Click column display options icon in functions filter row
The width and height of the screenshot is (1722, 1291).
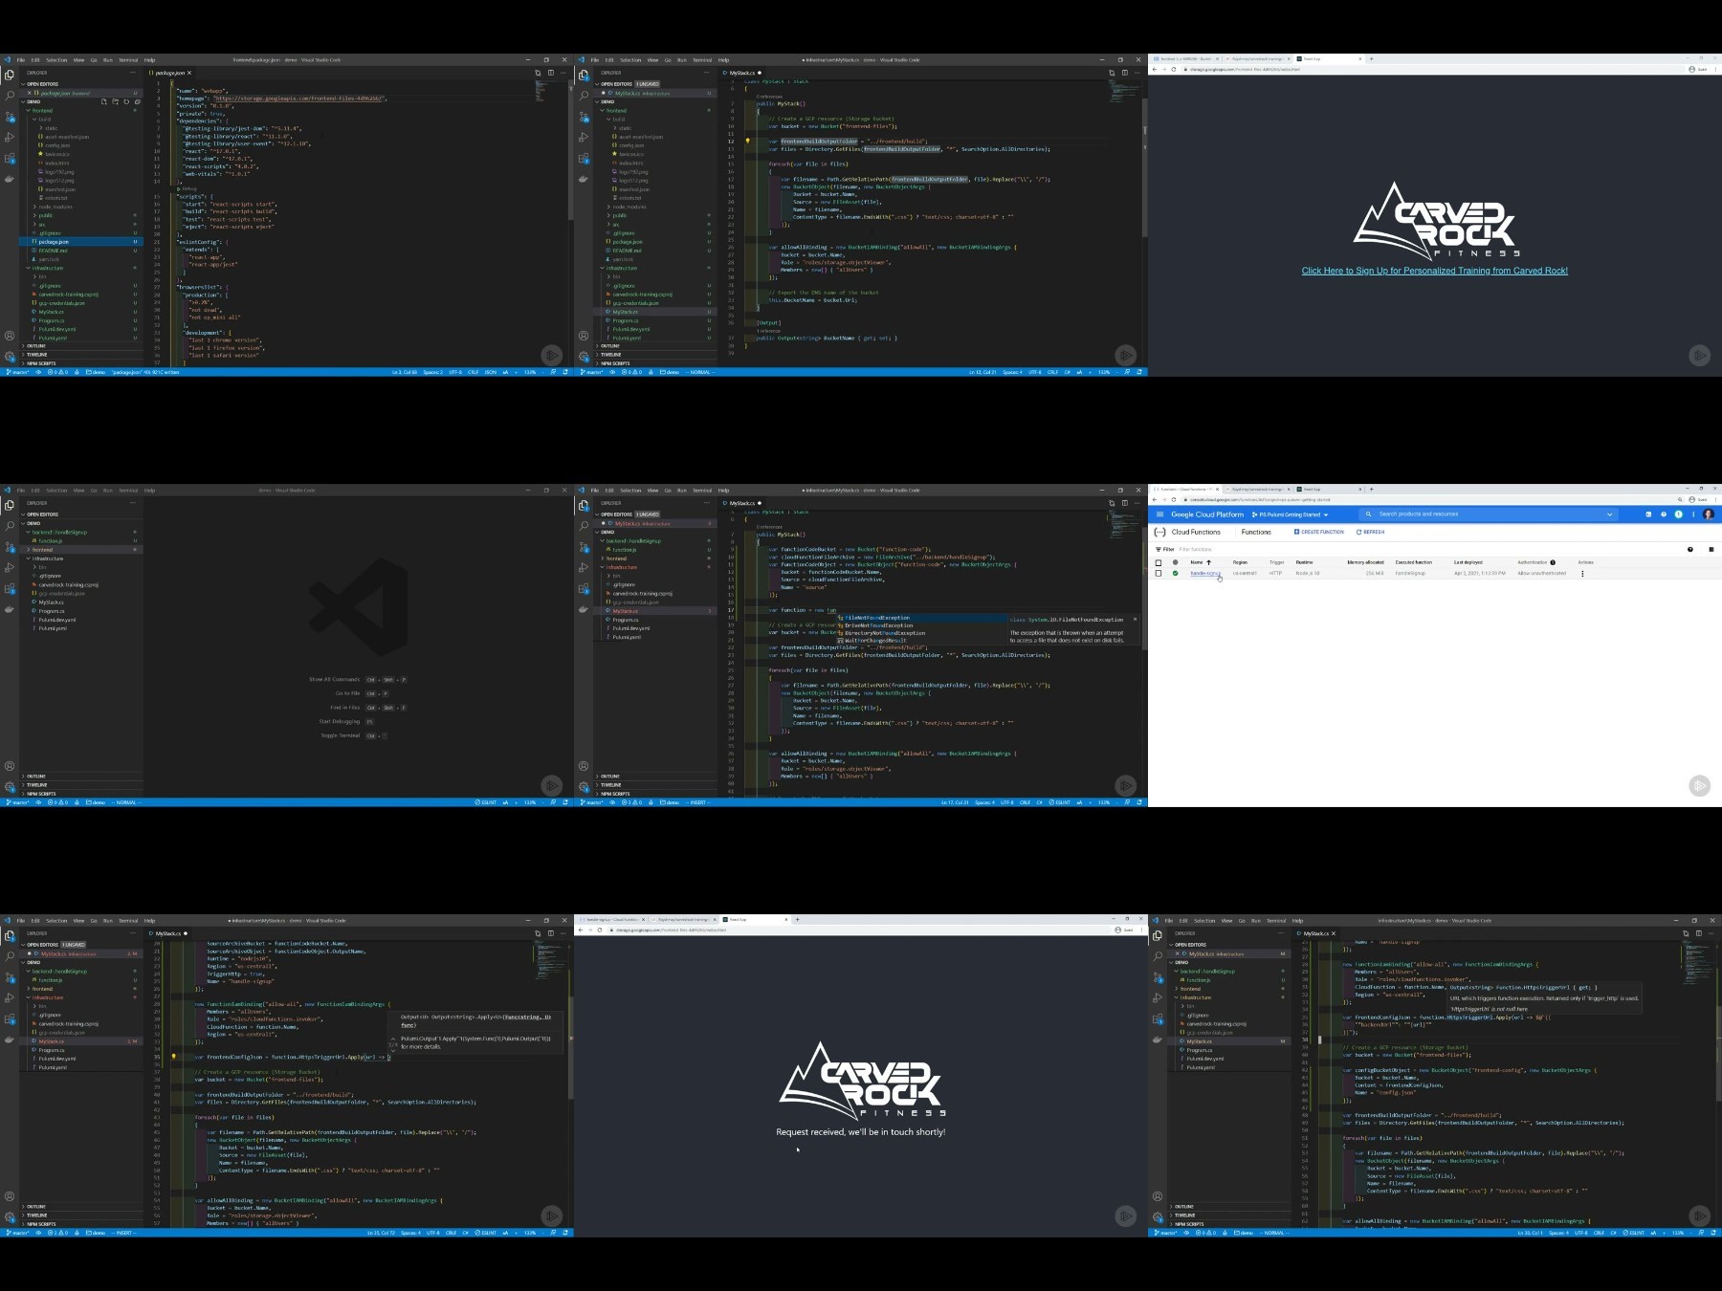coord(1711,549)
